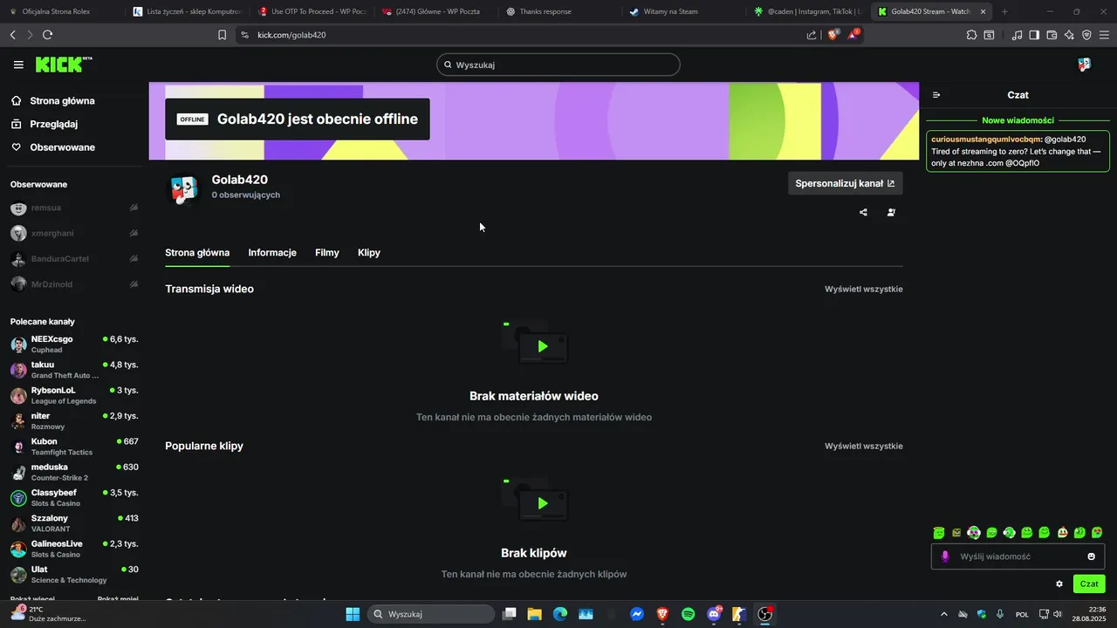The image size is (1117, 628).
Task: Switch to Filmy tab
Action: coord(327,252)
